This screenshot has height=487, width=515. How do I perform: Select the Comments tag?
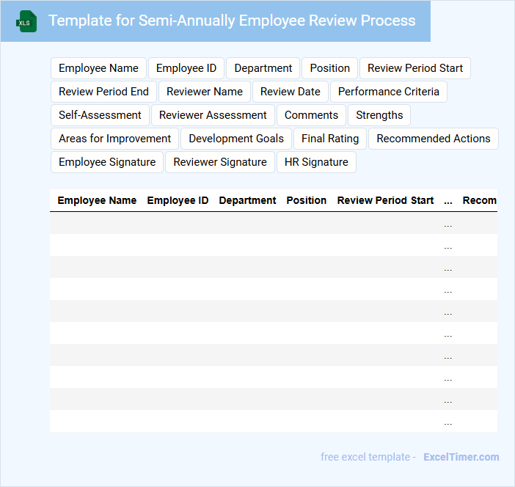click(x=311, y=115)
